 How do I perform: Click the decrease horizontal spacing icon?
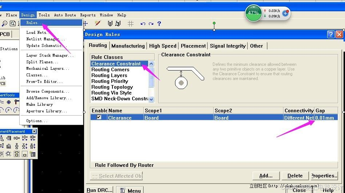pyautogui.click(x=33, y=138)
